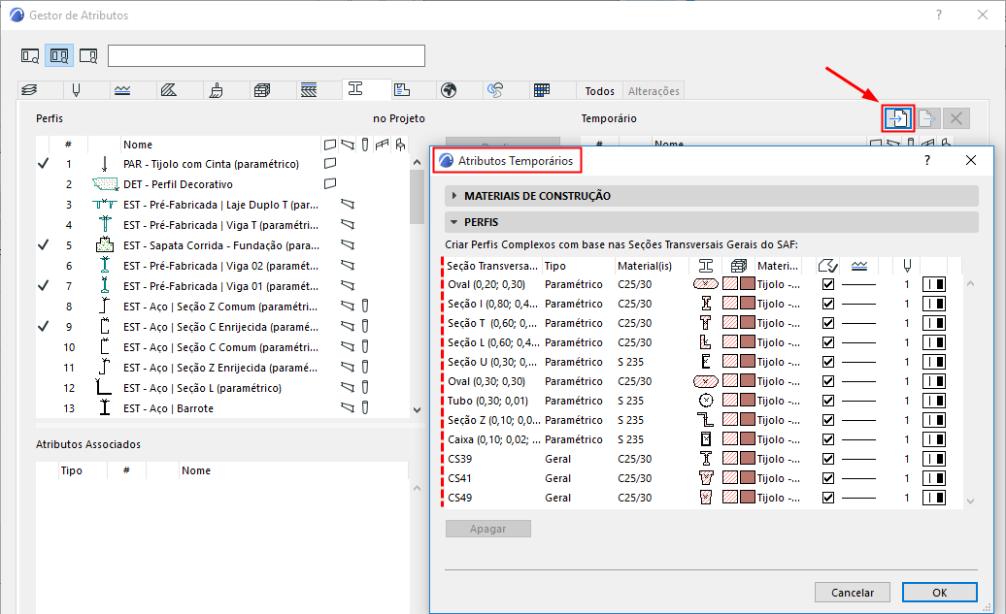
Task: Click the import temporary attributes icon
Action: [x=897, y=118]
